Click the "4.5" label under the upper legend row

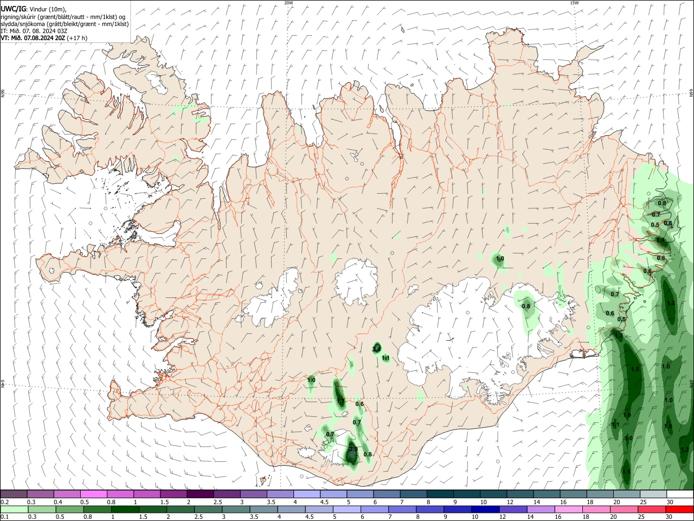click(x=324, y=502)
